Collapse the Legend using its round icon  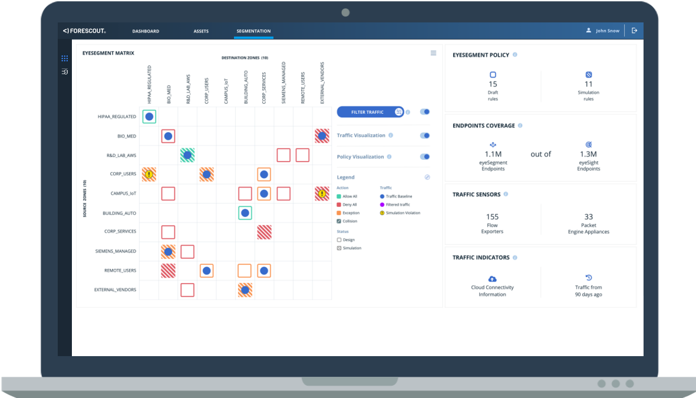pos(427,177)
